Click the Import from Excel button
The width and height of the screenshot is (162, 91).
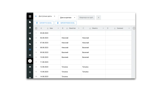click(66, 23)
